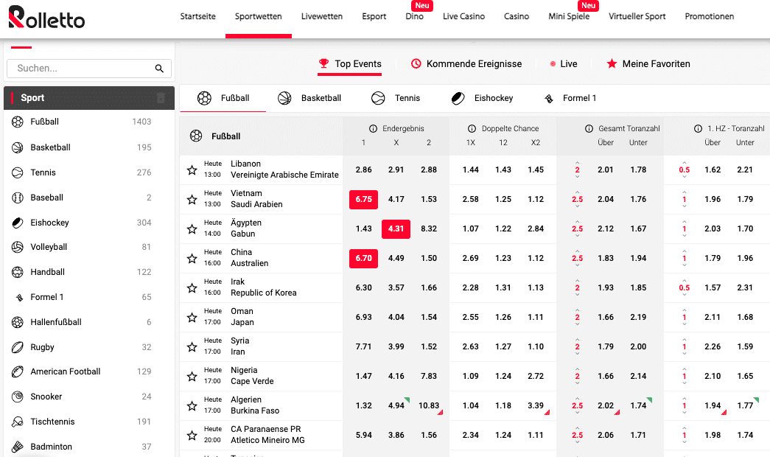Favorite the Libanon match with star
Viewport: 770px width, 457px height.
pyautogui.click(x=192, y=170)
